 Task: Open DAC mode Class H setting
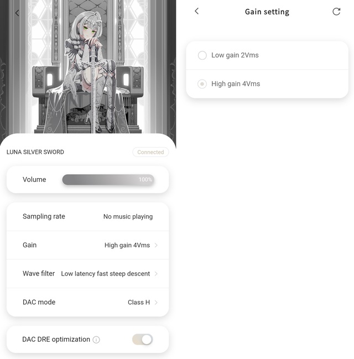(x=88, y=302)
